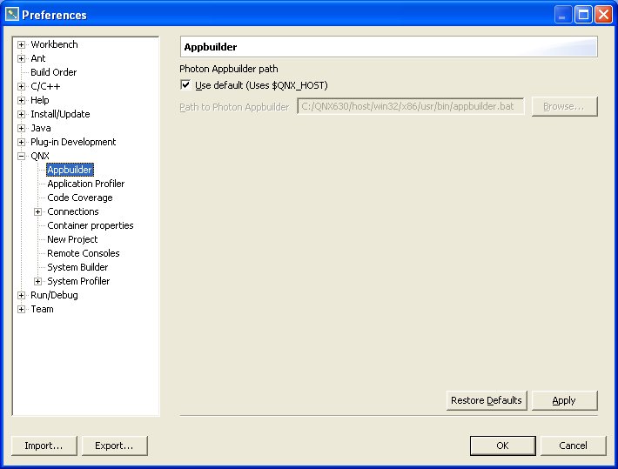Viewport: 618px width, 469px height.
Task: Expand the Java preferences node
Action: (22, 128)
